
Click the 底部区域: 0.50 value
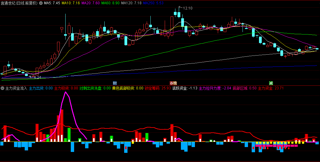(x=244, y=88)
